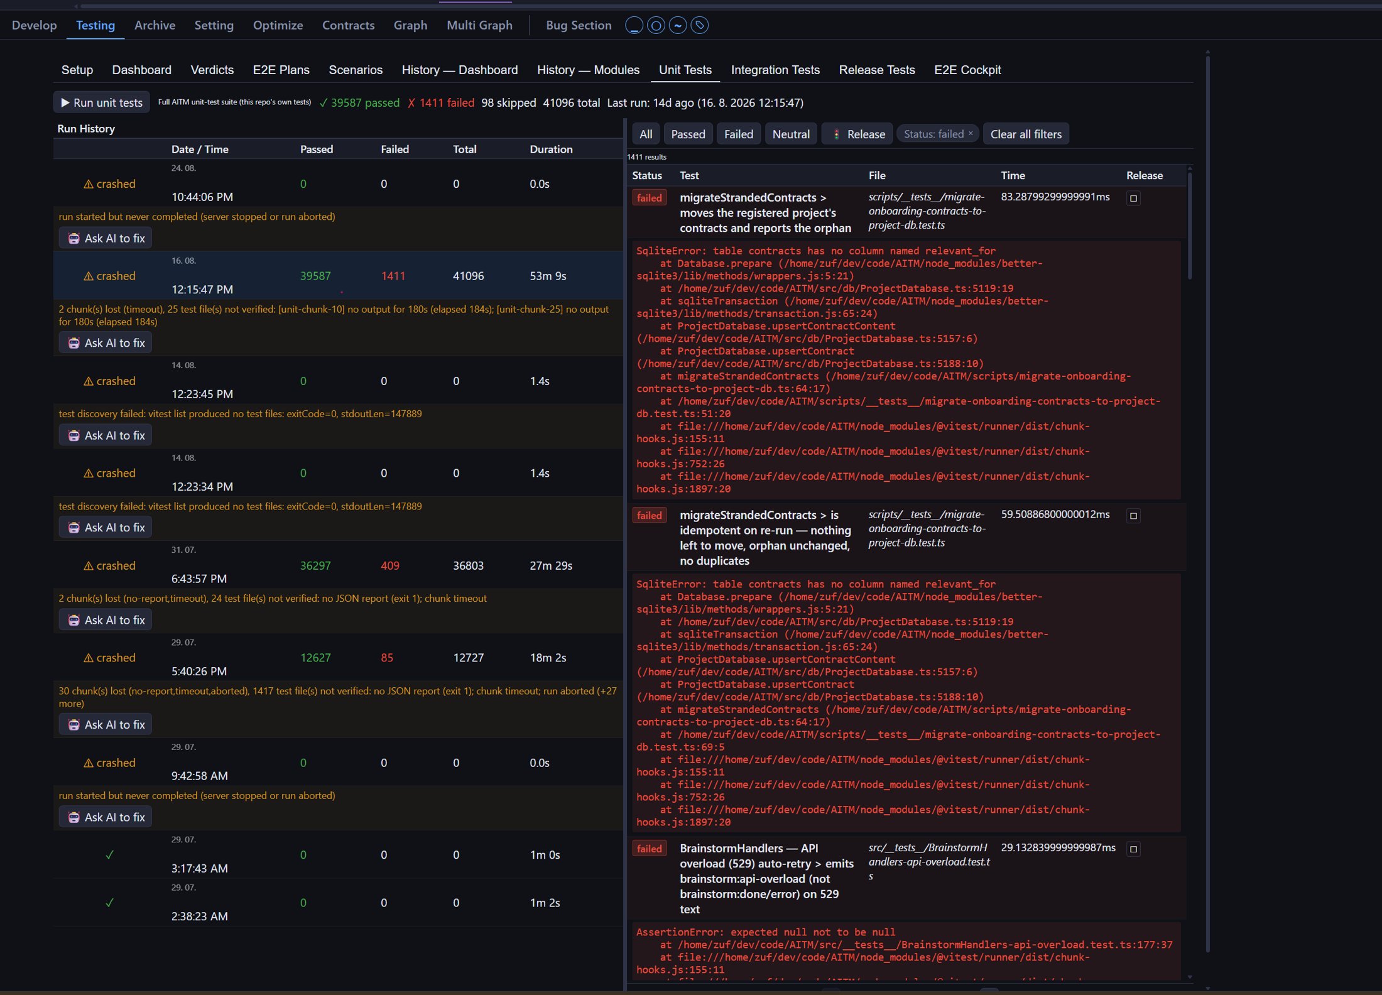Open the Setup sub-tab
Viewport: 1382px width, 995px height.
click(x=77, y=70)
